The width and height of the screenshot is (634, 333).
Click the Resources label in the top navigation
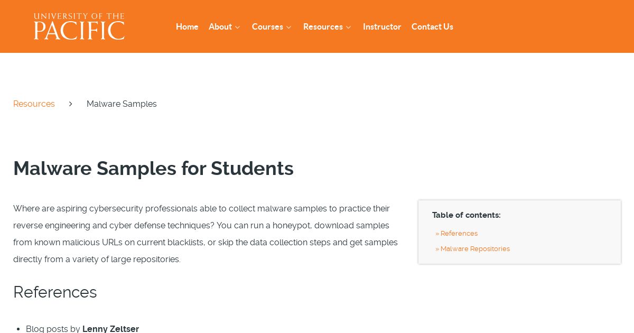(323, 26)
